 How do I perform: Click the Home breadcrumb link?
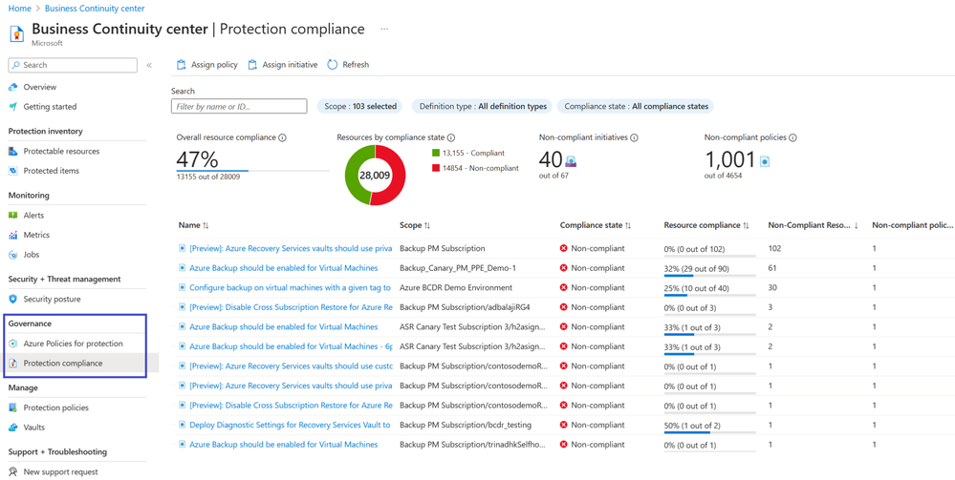pyautogui.click(x=19, y=9)
